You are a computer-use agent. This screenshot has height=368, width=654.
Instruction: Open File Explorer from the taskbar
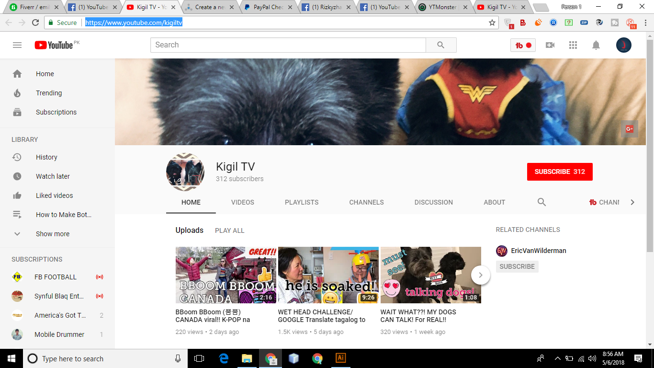click(x=247, y=358)
